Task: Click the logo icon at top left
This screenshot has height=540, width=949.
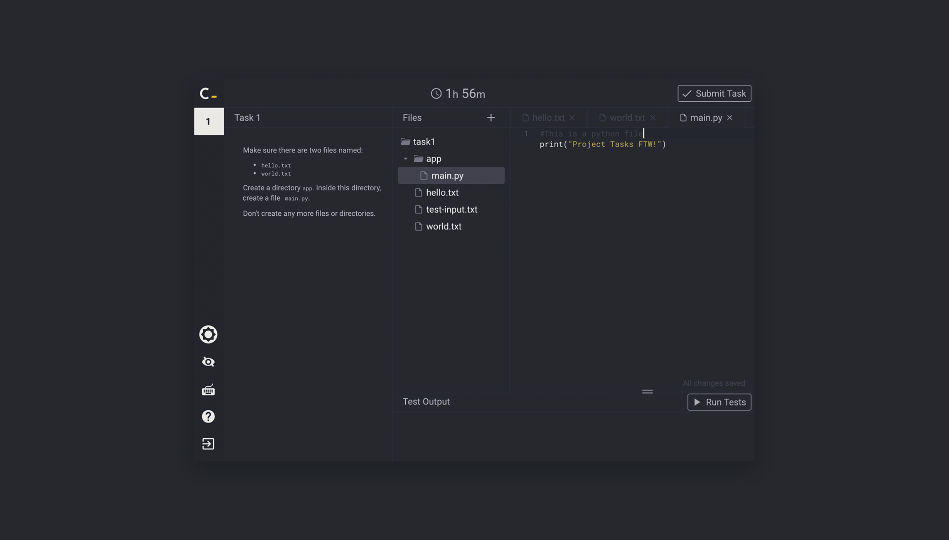Action: 208,94
